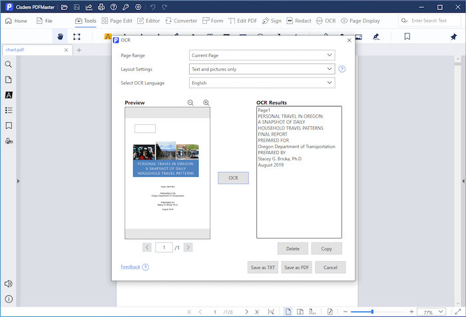Image resolution: width=466 pixels, height=317 pixels.
Task: Click the layout settings help icon
Action: 342,69
